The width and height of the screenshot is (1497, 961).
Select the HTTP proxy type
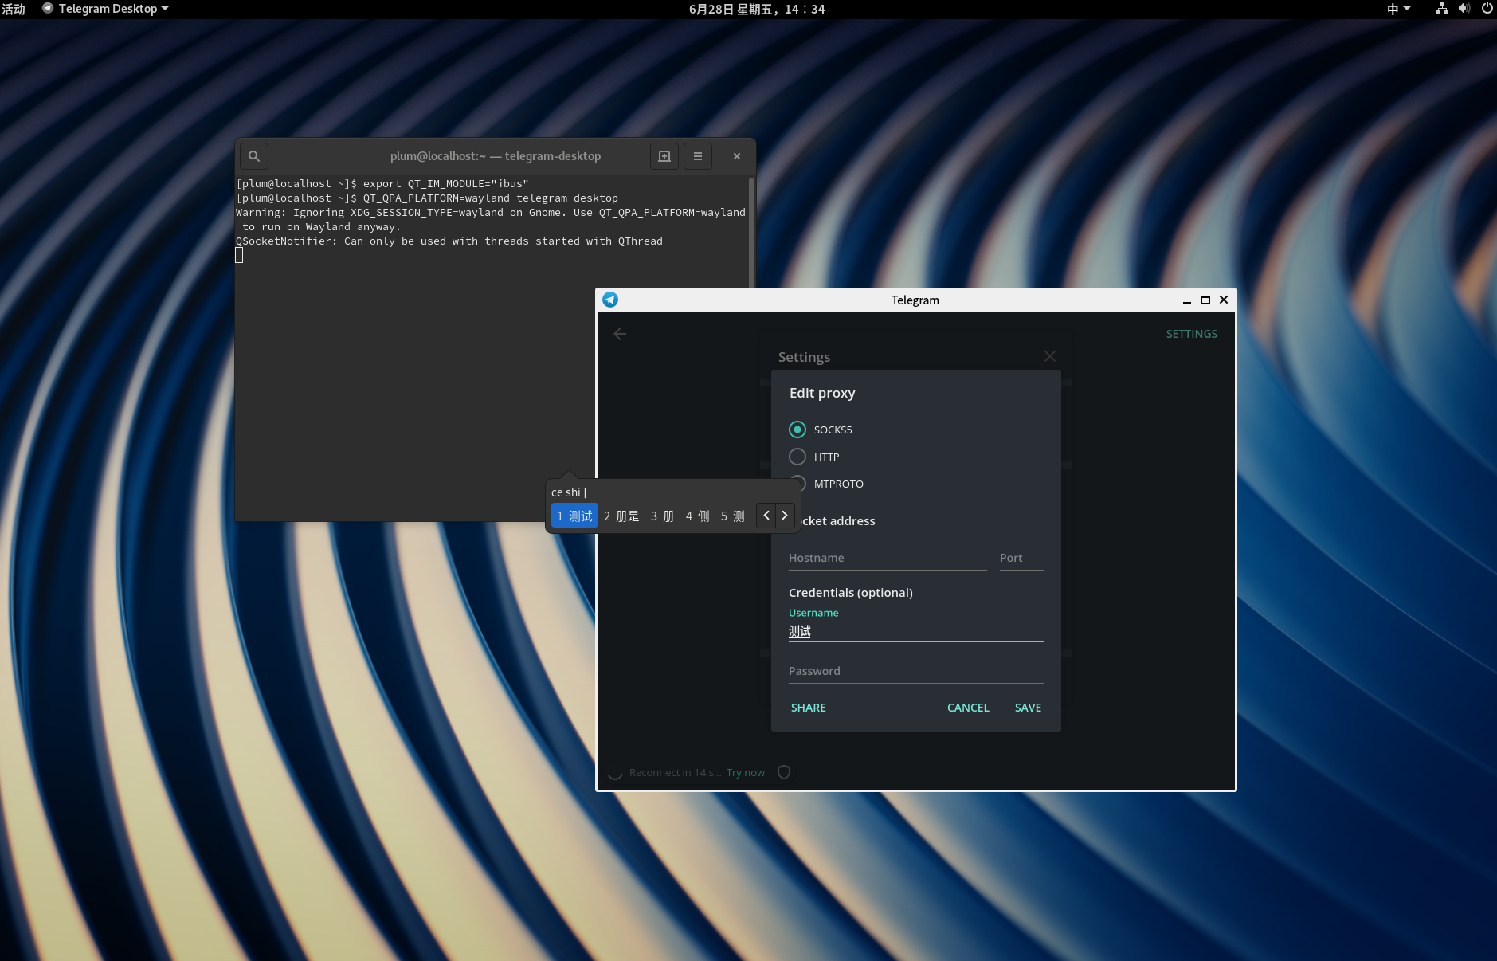pos(798,457)
